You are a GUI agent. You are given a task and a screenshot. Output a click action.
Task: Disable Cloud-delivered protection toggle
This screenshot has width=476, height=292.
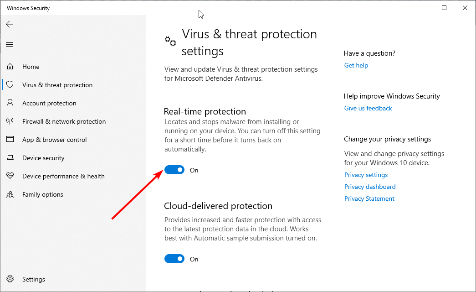(x=174, y=259)
